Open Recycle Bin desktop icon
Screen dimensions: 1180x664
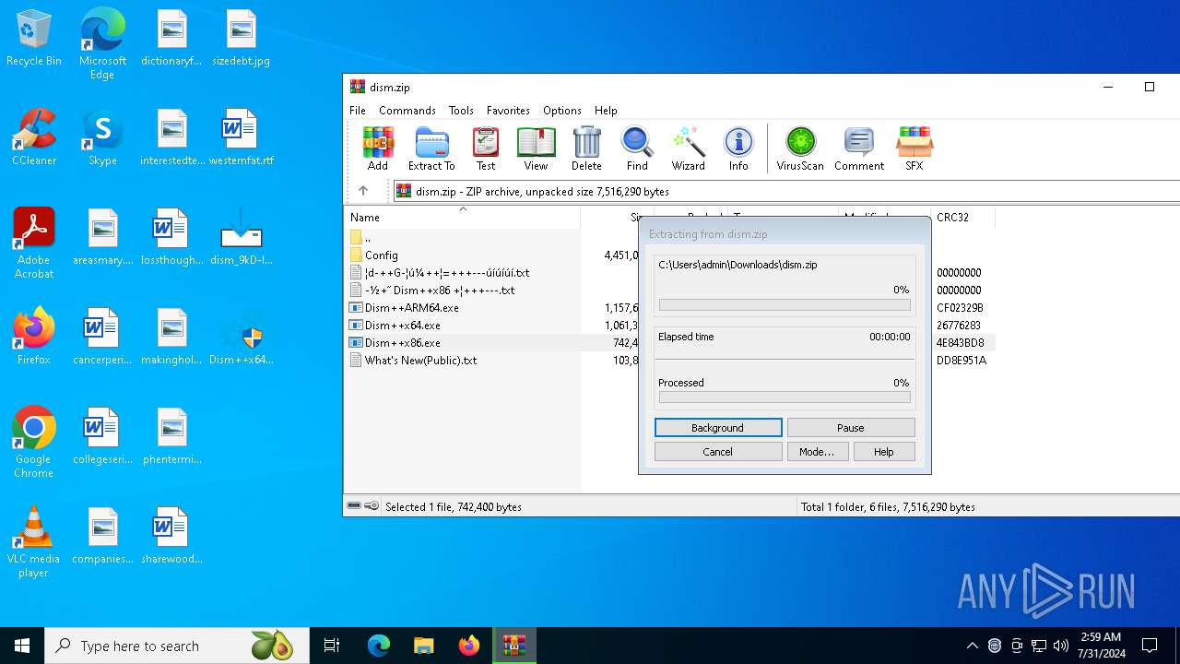[34, 40]
